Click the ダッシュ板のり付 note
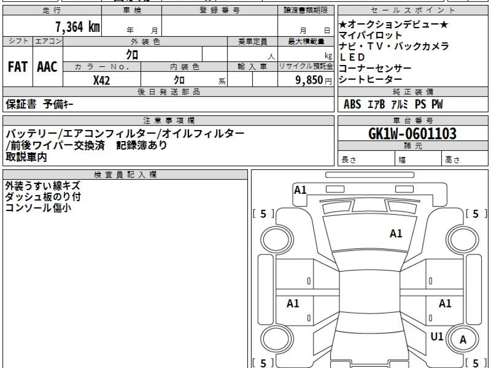491x368 pixels. click(x=43, y=197)
